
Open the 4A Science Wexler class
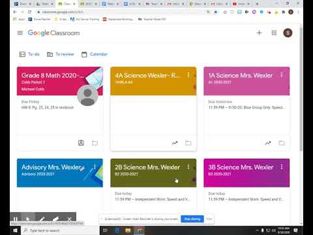(147, 76)
